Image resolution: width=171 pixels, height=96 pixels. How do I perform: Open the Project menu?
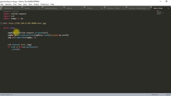click(x=36, y=4)
